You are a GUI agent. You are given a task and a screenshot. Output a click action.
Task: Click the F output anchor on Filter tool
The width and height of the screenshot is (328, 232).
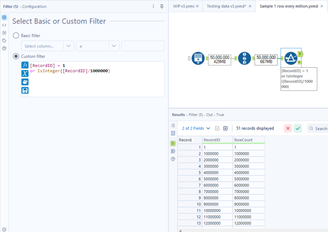[x=299, y=62]
